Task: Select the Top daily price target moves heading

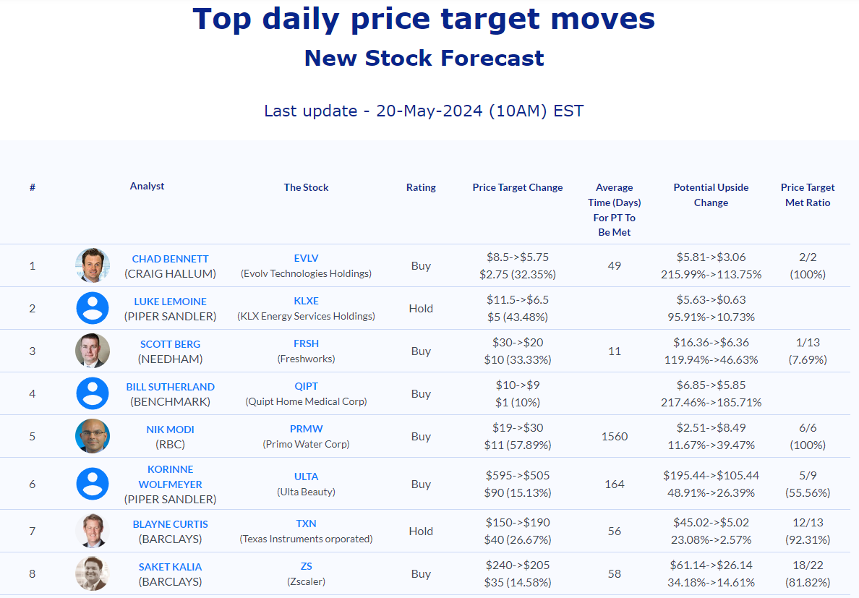Action: (x=424, y=19)
